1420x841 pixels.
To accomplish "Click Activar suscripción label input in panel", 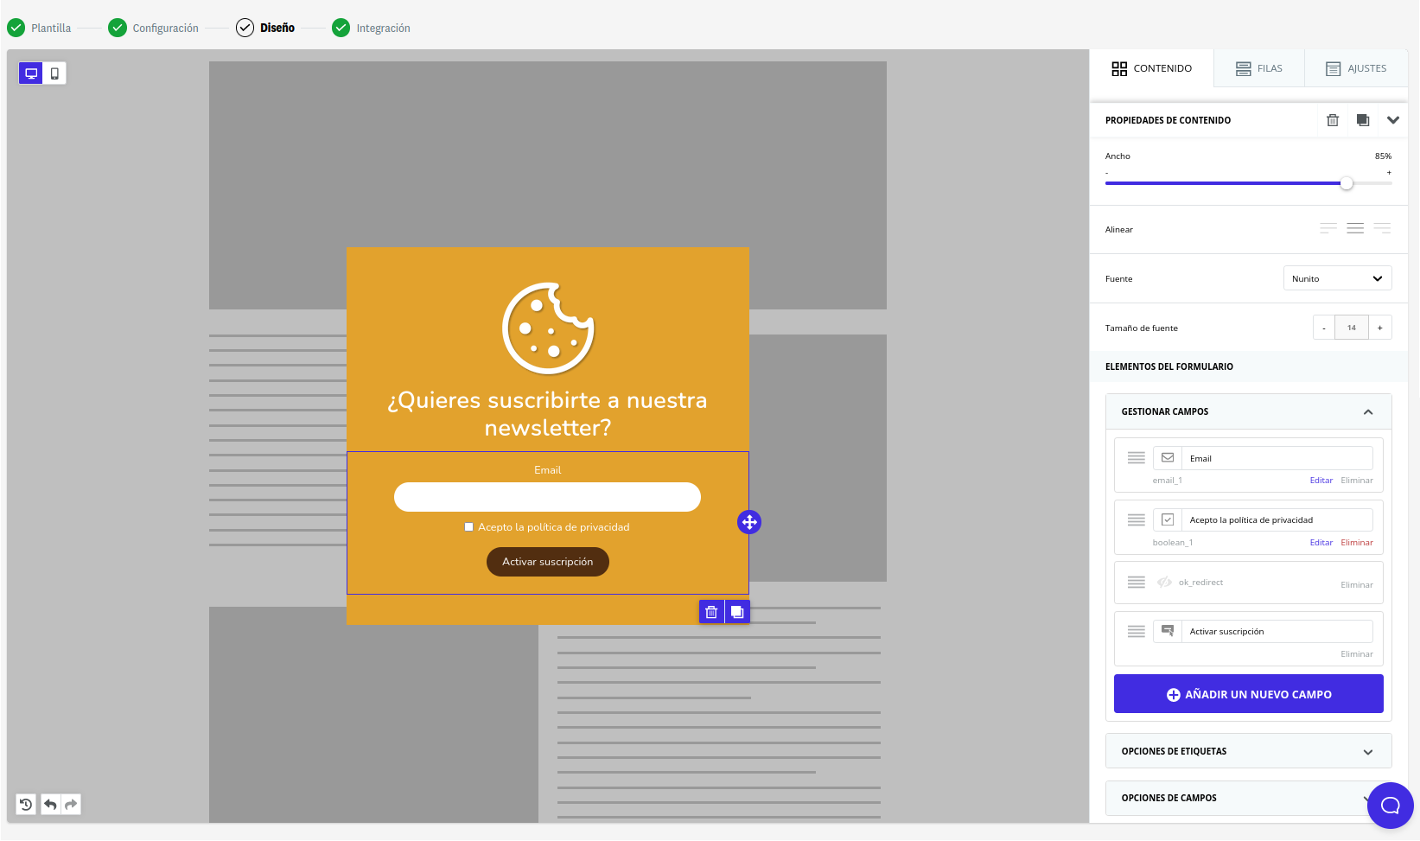I will click(x=1277, y=631).
